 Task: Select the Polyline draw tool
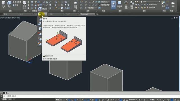click(x=44, y=2)
